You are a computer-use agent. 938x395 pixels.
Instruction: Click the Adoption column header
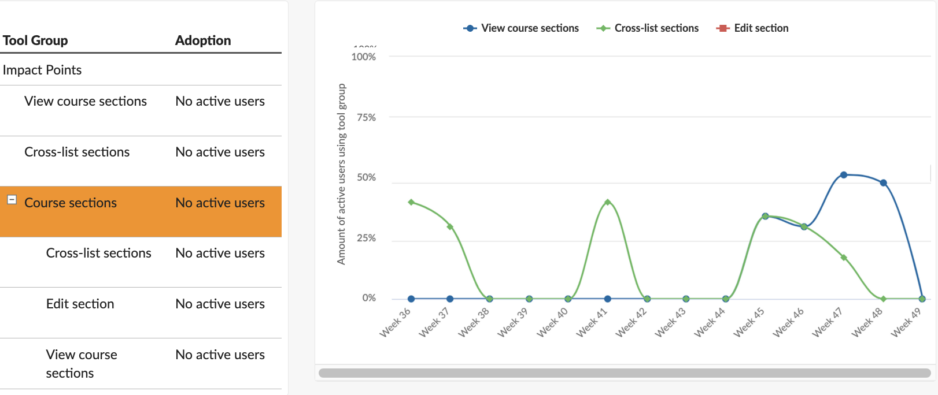[203, 40]
